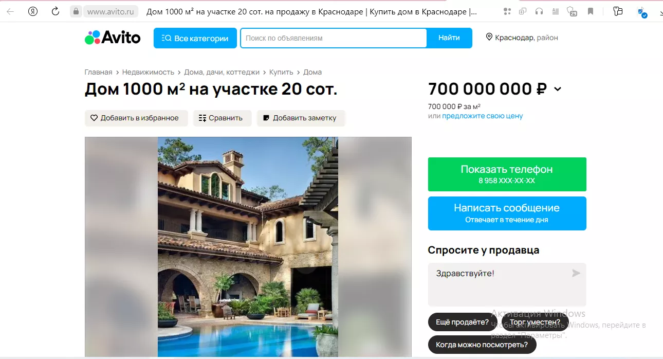
Task: Click Добавить заметку button
Action: click(301, 118)
